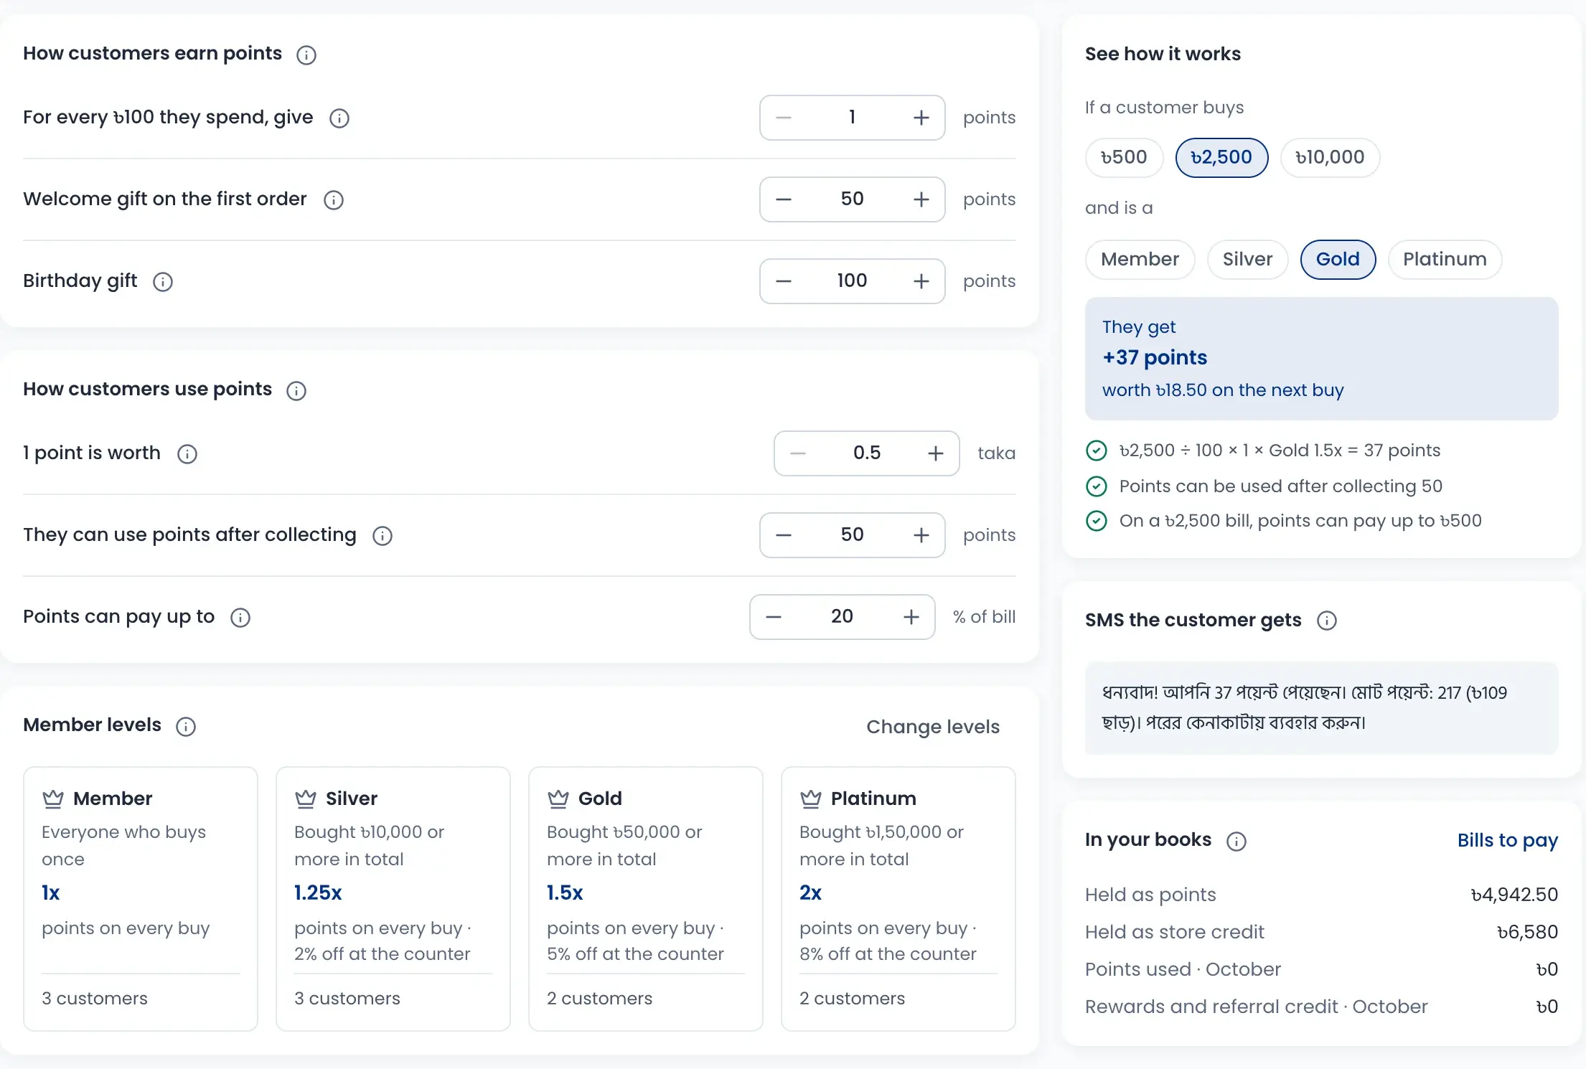The image size is (1586, 1069).
Task: Click info icon beside How customers use points
Action: click(x=296, y=390)
